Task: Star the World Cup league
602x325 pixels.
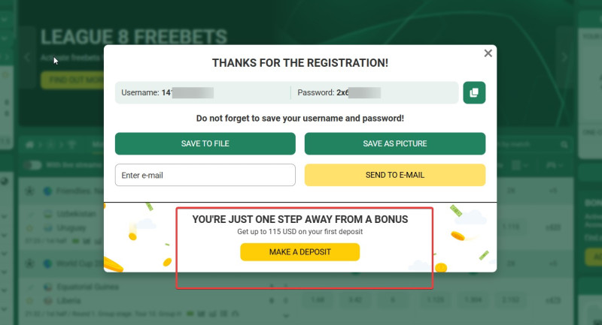Action: click(30, 263)
